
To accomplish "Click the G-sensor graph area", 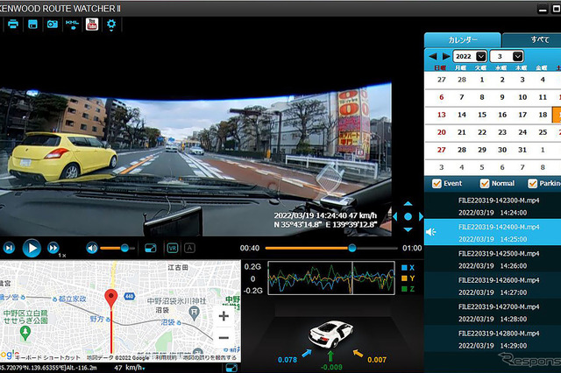I will pos(331,278).
